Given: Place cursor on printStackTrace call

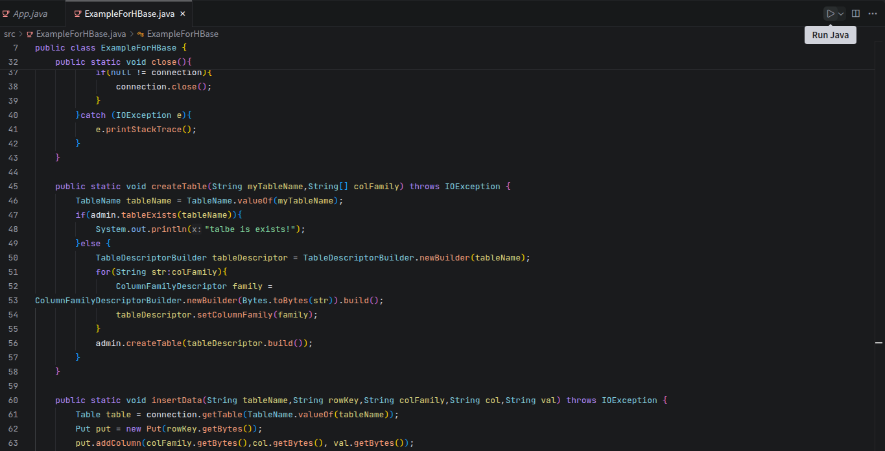Looking at the screenshot, I should (144, 130).
